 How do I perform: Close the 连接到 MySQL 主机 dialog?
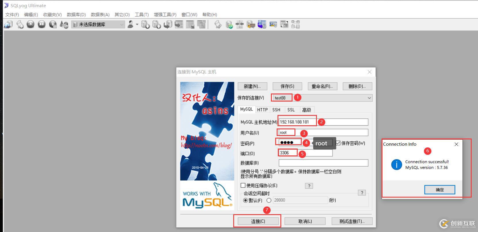point(370,72)
